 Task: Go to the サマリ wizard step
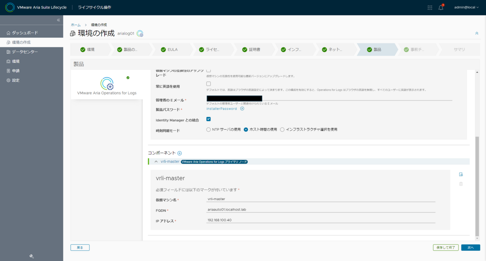tap(459, 49)
